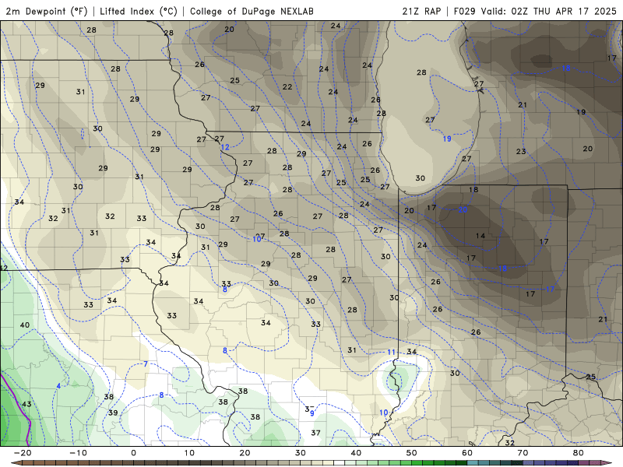This screenshot has height=467, width=623.
Task: Click the 60 label on the color scale
Action: click(467, 453)
